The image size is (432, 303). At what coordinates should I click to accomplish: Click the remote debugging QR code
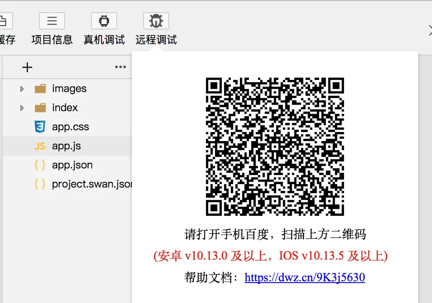pyautogui.click(x=275, y=147)
